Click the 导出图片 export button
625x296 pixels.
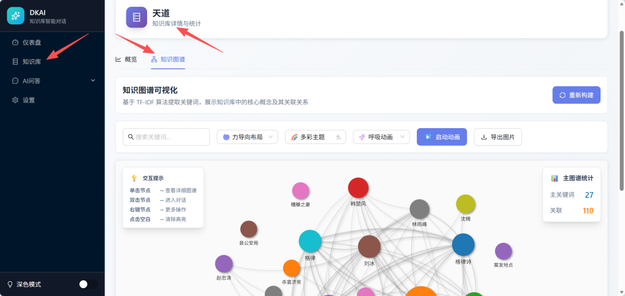pyautogui.click(x=497, y=137)
